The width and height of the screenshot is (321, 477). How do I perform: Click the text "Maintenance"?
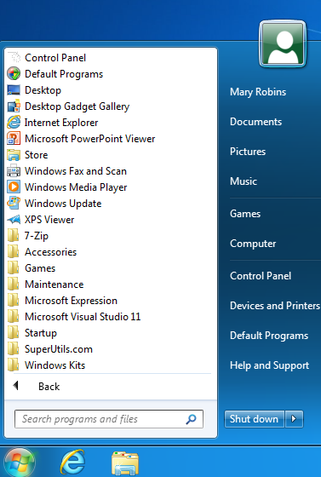54,284
